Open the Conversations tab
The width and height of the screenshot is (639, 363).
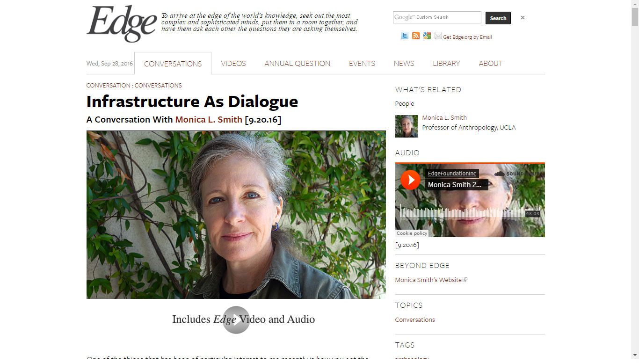173,64
